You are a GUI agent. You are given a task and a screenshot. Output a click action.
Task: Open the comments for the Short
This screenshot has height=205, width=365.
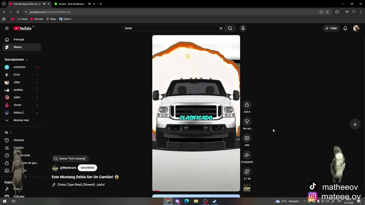[247, 138]
